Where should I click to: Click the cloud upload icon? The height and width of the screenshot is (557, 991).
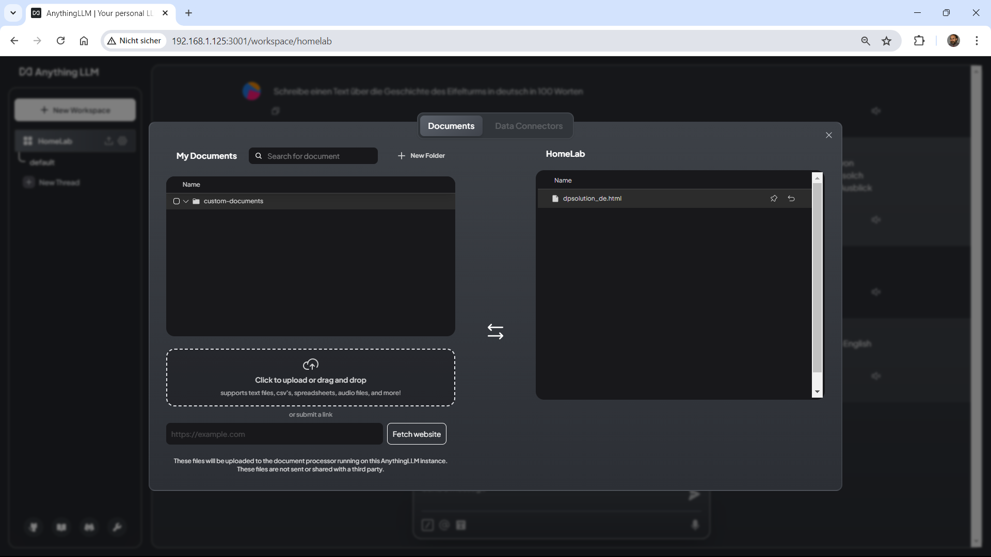(310, 365)
